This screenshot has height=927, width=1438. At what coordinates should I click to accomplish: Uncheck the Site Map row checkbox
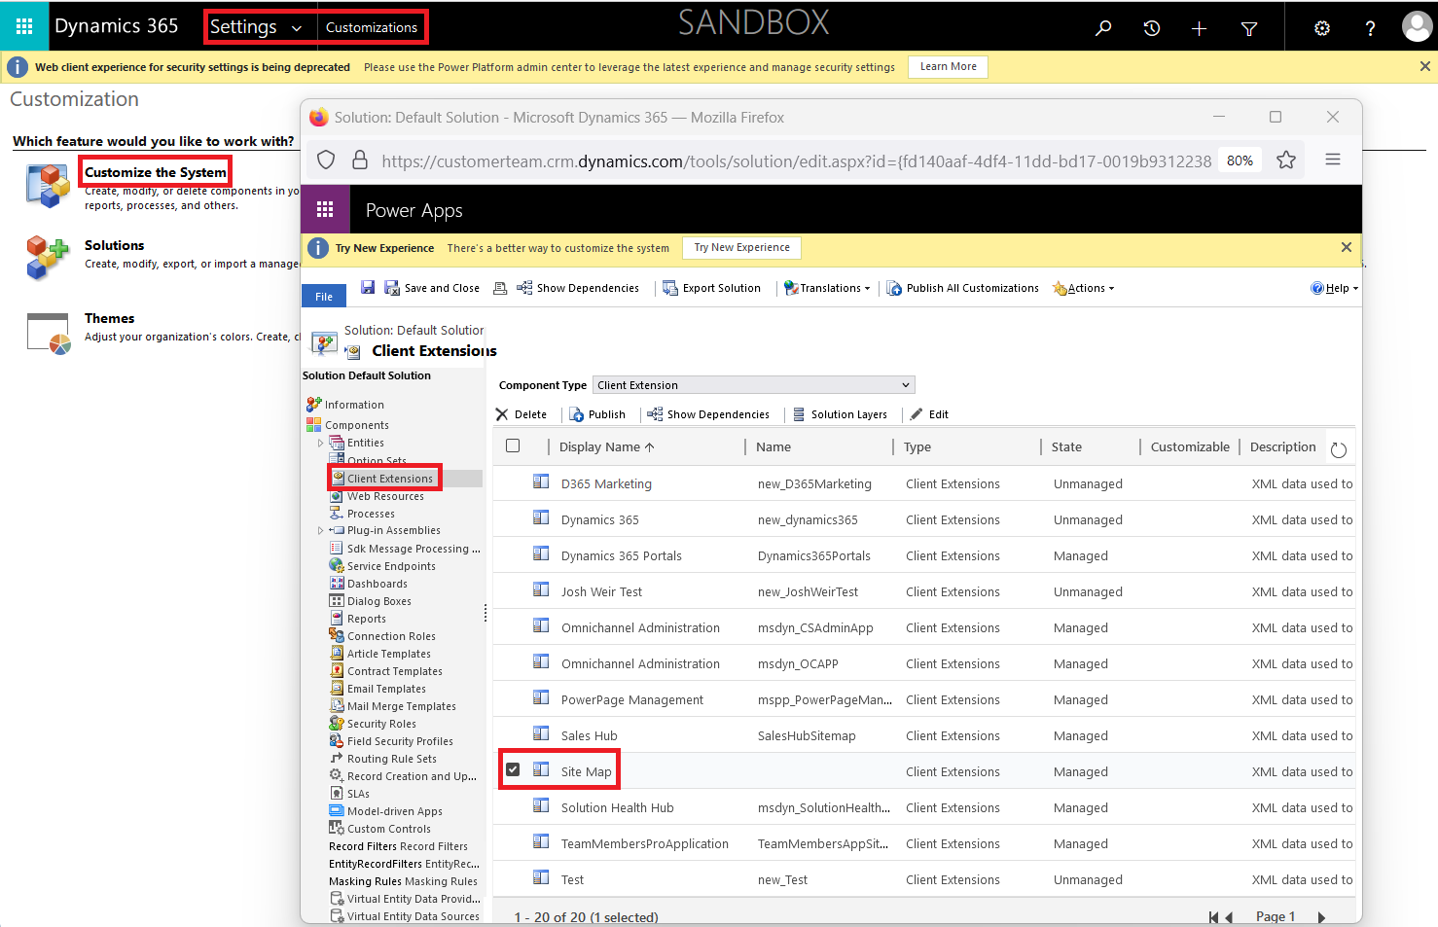coord(513,769)
